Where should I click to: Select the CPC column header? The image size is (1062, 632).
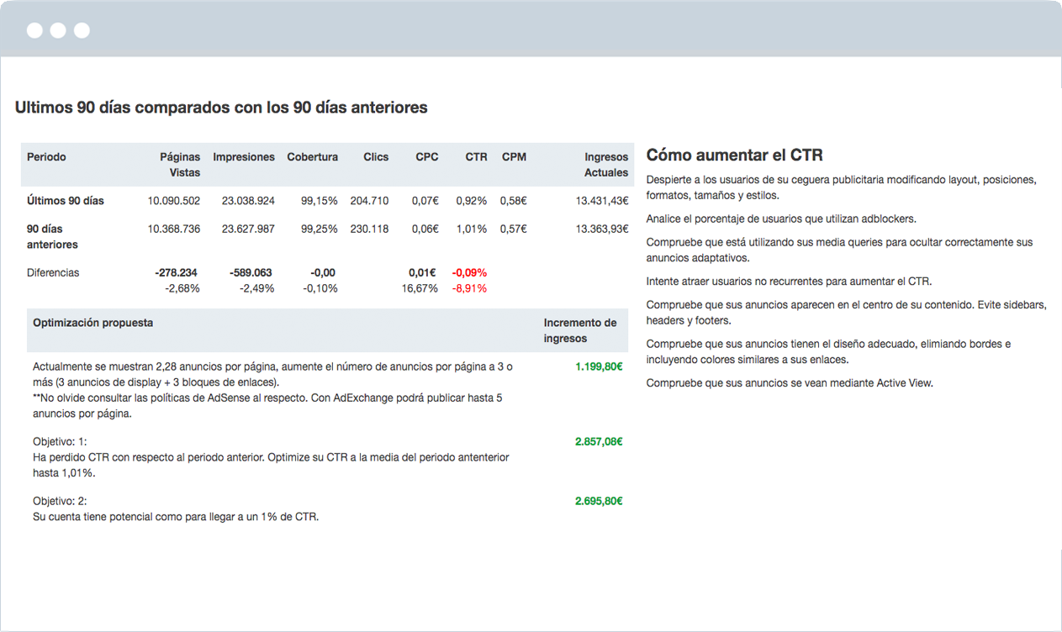(426, 156)
